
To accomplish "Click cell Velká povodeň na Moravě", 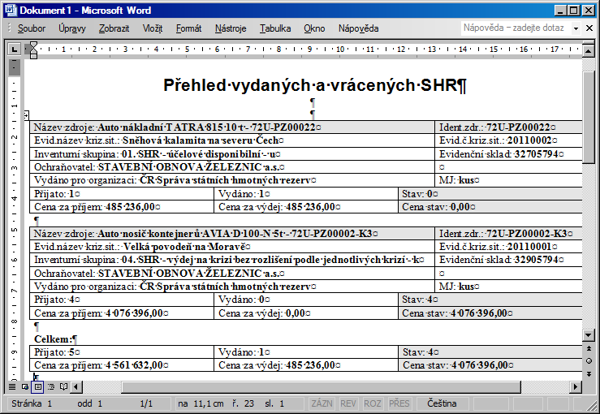I will pos(232,247).
